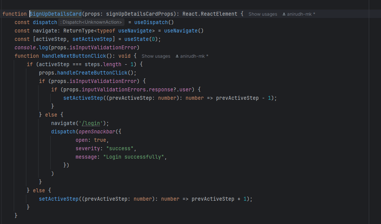The width and height of the screenshot is (381, 224).
Task: Click isInputValidationError in the if statement
Action: point(103,81)
